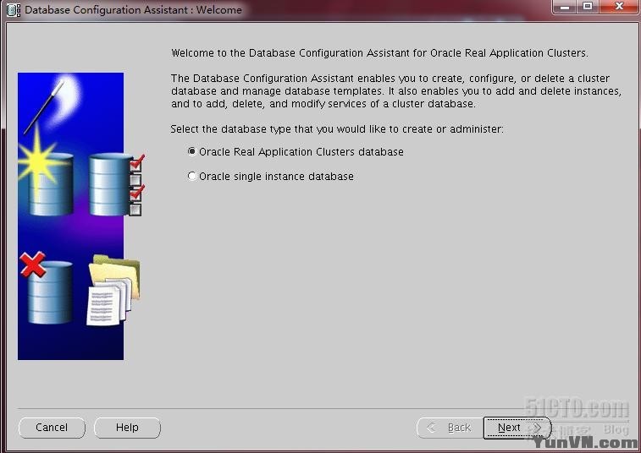
Task: Click the disabled Back button
Action: [450, 428]
